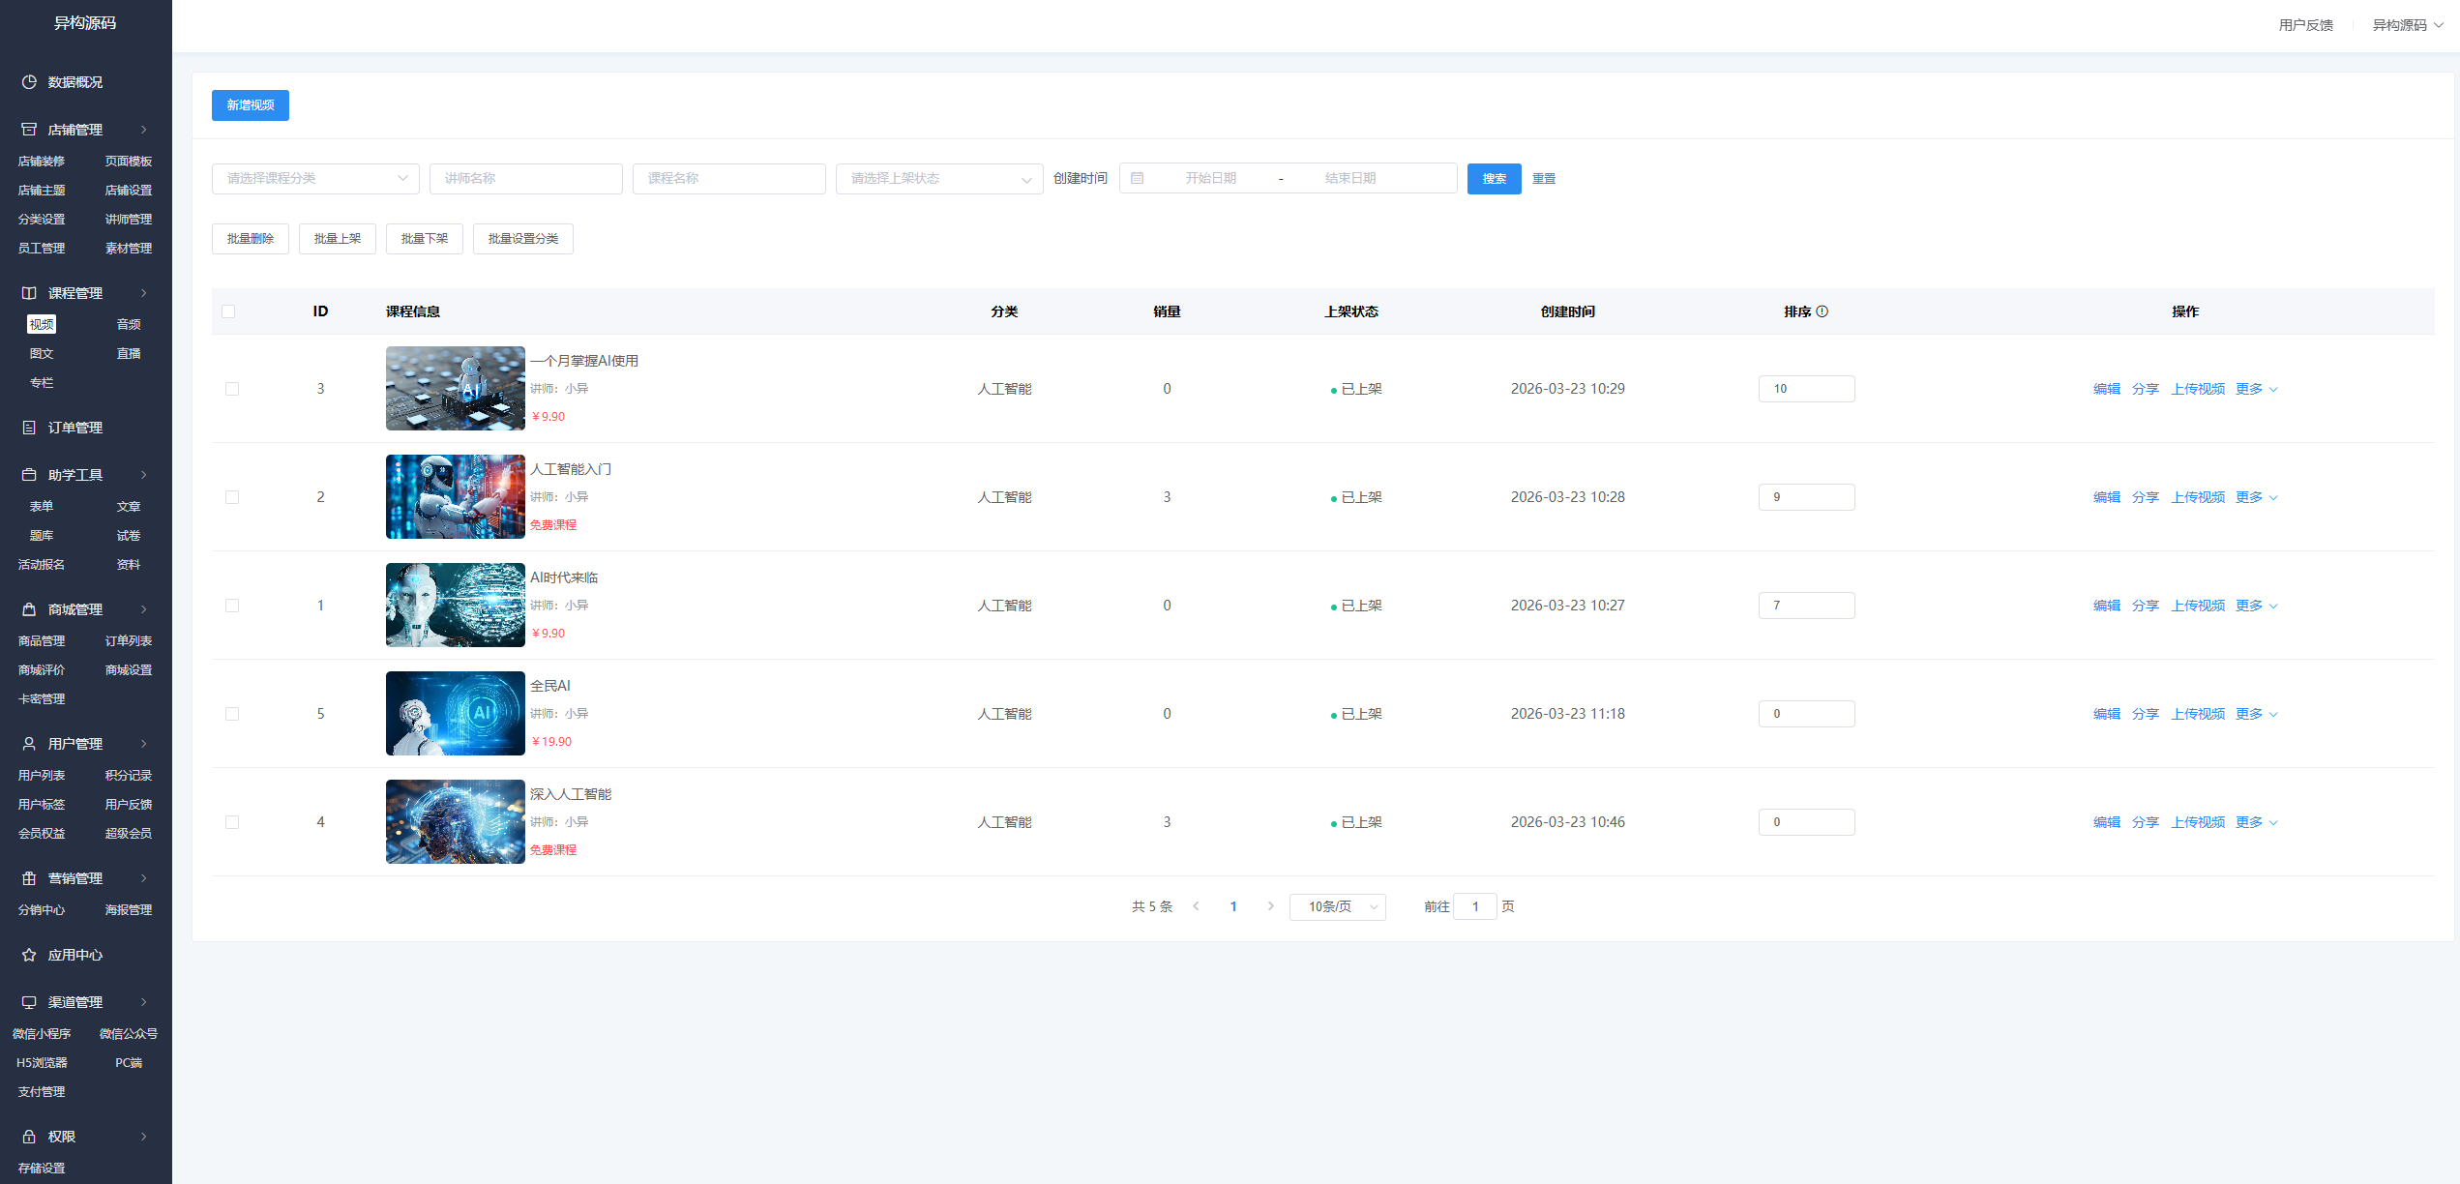Go to 直播 in the sidebar

coord(129,353)
